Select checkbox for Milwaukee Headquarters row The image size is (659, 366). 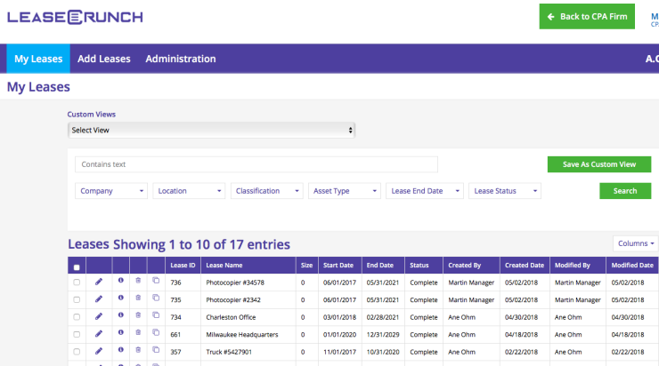[x=77, y=335]
